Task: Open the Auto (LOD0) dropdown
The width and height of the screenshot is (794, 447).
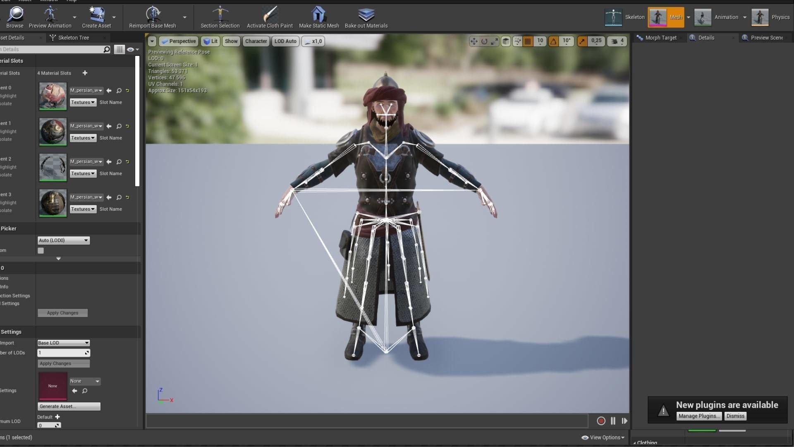Action: coord(63,240)
